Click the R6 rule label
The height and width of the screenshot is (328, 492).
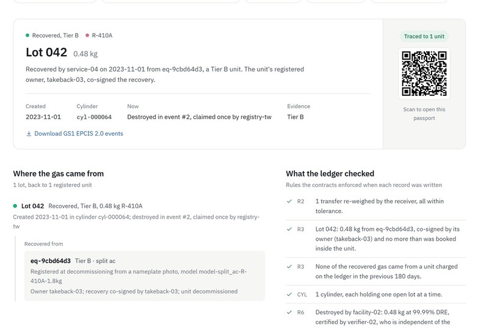tap(300, 313)
